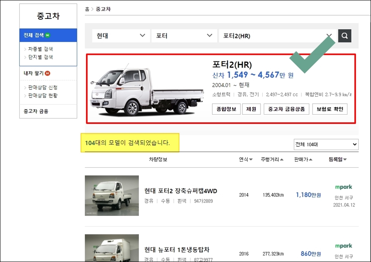Click the 뉴포터 1톤냉동탑차 thumbnail
Screen dimensions: 371x262
112,248
